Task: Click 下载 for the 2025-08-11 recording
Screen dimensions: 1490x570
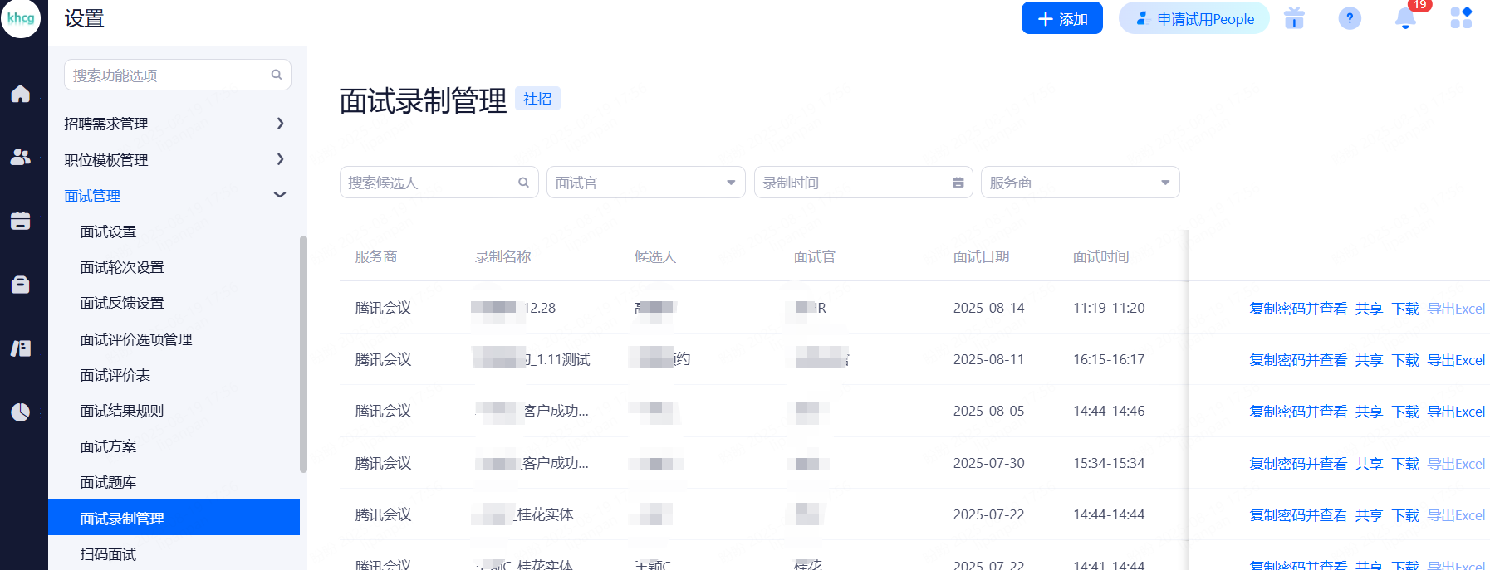Action: click(x=1405, y=360)
